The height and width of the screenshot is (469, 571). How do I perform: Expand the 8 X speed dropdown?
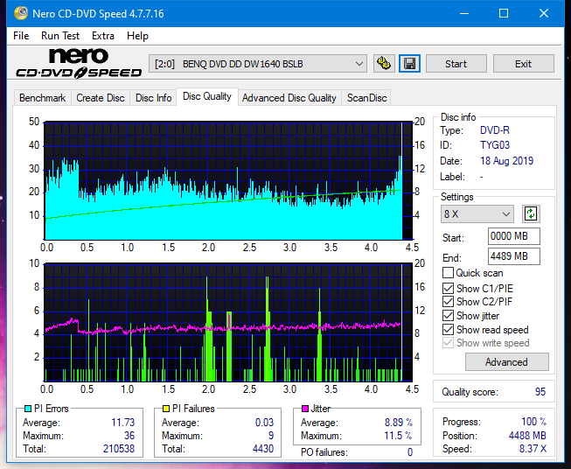(x=477, y=213)
